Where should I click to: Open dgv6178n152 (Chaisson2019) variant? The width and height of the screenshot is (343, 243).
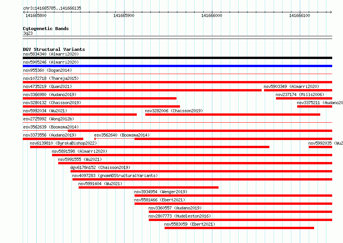100,167
